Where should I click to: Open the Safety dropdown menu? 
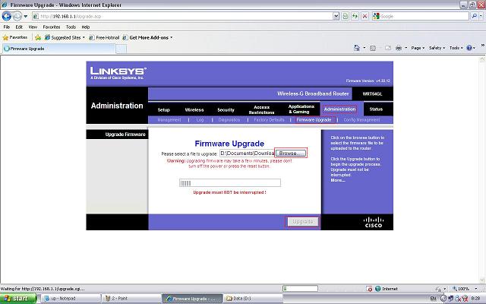pyautogui.click(x=437, y=48)
